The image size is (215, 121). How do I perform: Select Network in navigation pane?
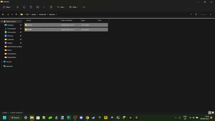9,66
